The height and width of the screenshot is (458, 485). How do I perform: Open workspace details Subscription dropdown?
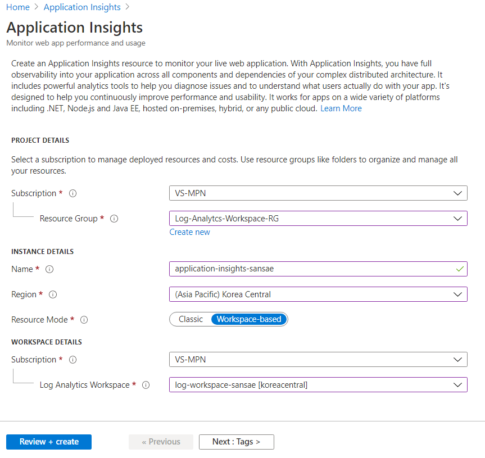318,360
